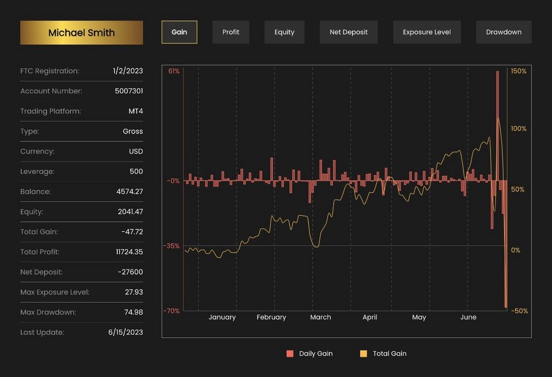Image resolution: width=552 pixels, height=377 pixels.
Task: Click the Total Gain yellow legend swatch
Action: pos(363,353)
